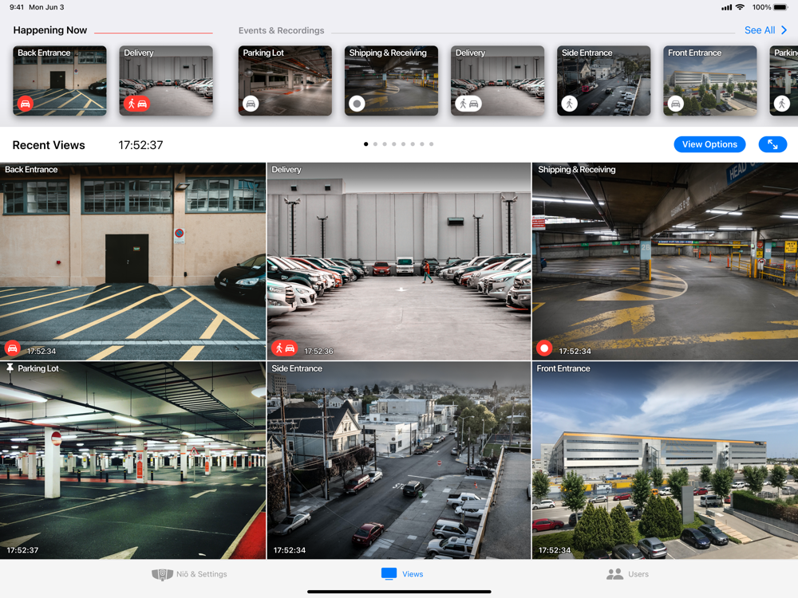Open the Front Entrance live camera view
The width and height of the screenshot is (798, 598).
pyautogui.click(x=666, y=460)
